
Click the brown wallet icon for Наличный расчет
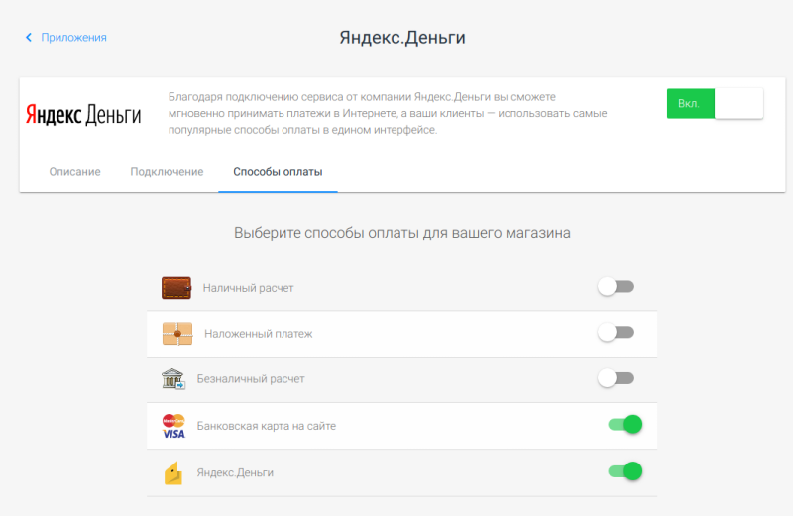(176, 287)
